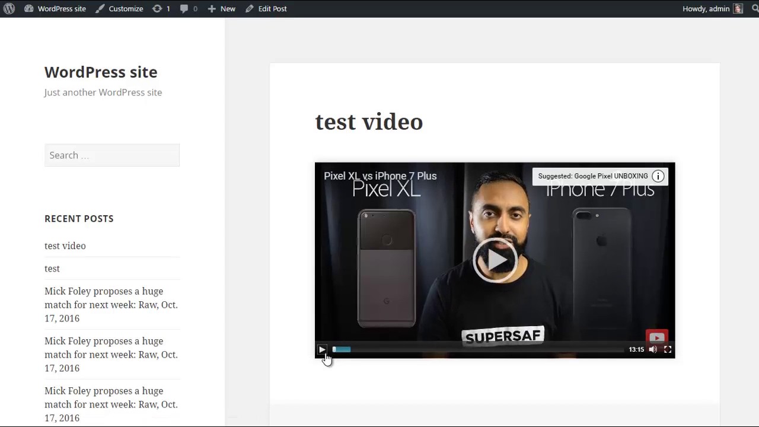
Task: Open the post heading 'test video'
Action: (369, 122)
